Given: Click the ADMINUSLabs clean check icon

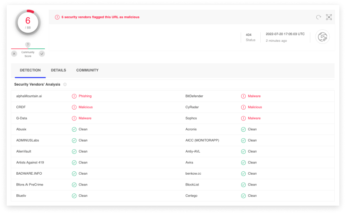Looking at the screenshot, I should [74, 140].
